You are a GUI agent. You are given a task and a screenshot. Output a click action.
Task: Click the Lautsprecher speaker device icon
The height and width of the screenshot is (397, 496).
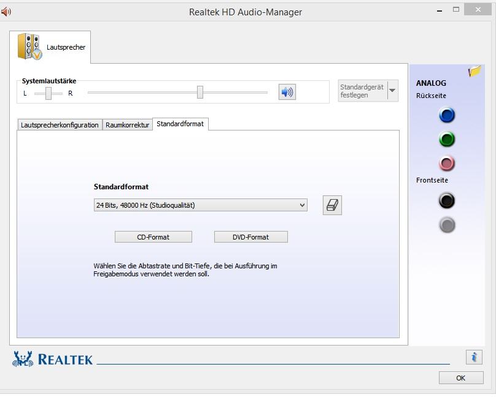point(29,47)
